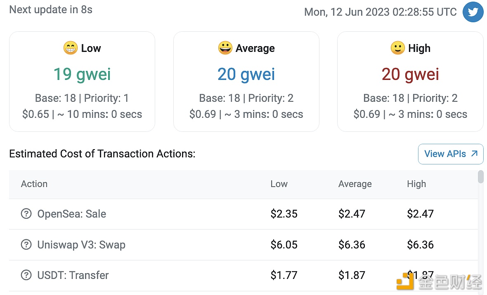Click the arrow icon in View APIs

pos(474,154)
